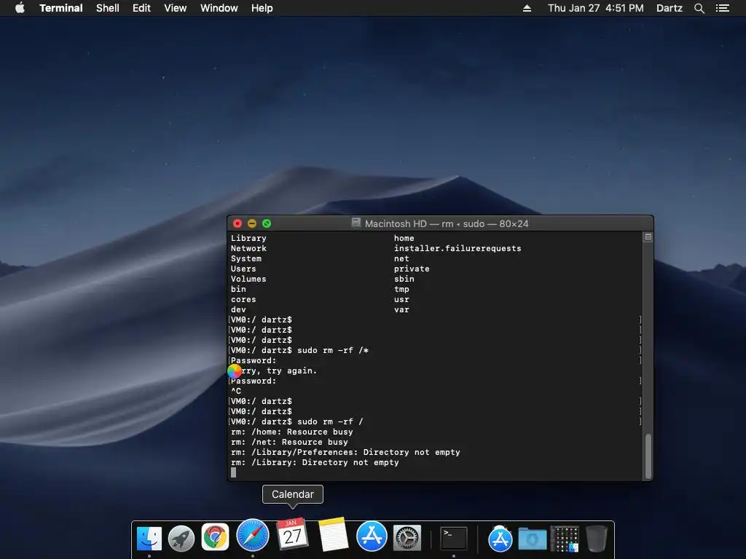Click the Terminal icon in dock
The image size is (746, 559).
coord(453,538)
